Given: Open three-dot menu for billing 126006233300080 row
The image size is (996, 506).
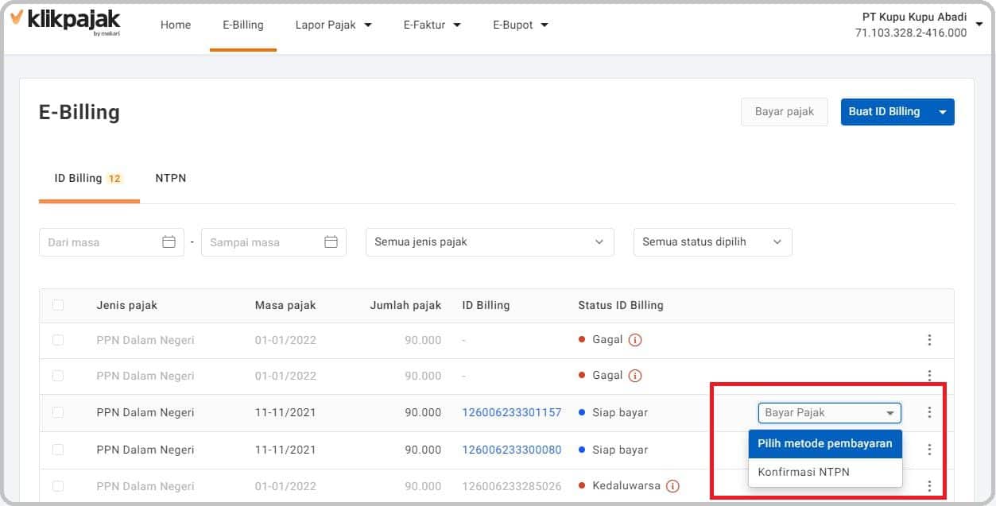Looking at the screenshot, I should pos(929,450).
